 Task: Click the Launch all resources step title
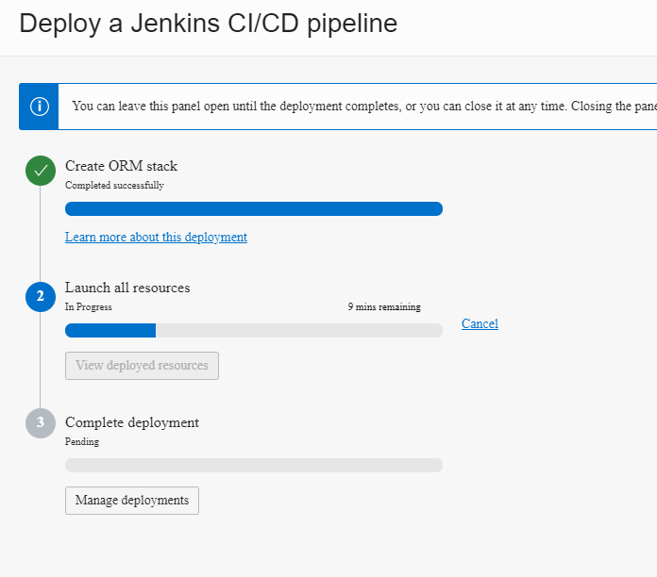point(127,288)
